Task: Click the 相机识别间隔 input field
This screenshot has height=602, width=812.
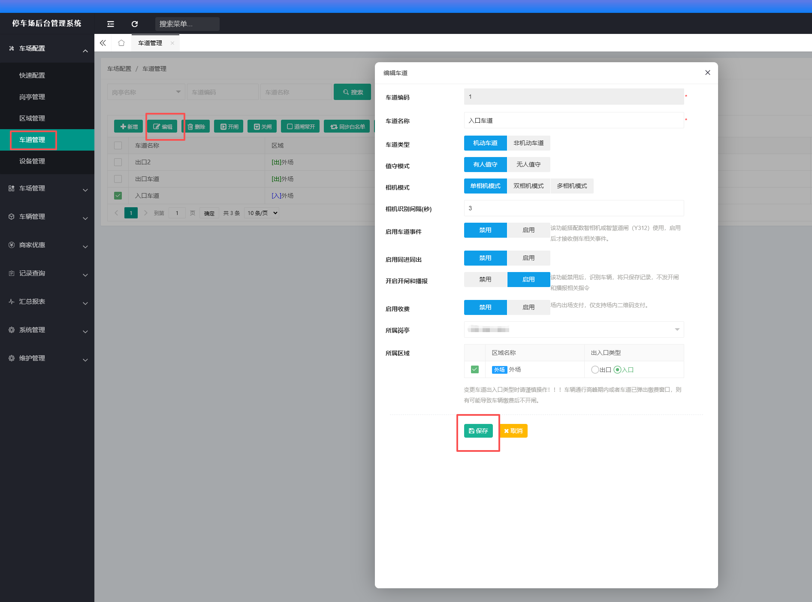Action: [574, 208]
